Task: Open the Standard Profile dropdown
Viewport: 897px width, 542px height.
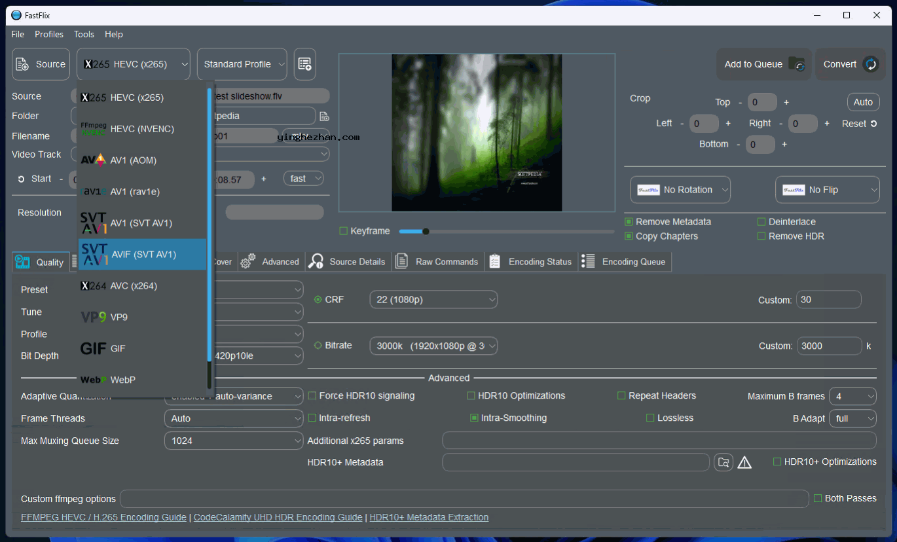Action: pyautogui.click(x=242, y=64)
